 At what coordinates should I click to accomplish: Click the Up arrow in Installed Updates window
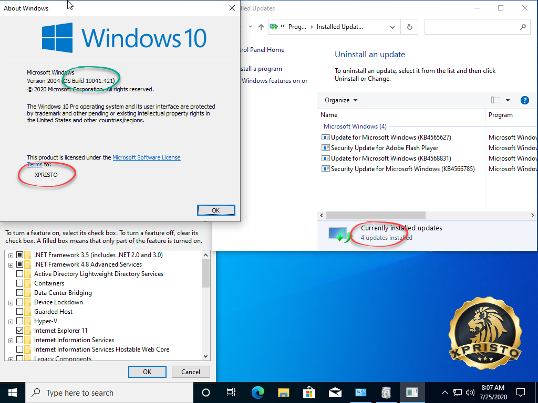point(261,27)
